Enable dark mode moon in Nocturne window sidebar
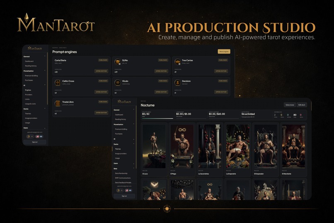Screen dimensions: 334x223 (x=118, y=190)
